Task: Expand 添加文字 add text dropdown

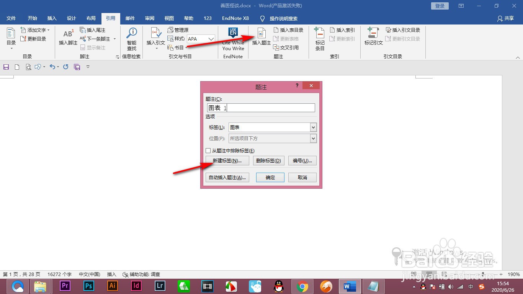Action: pyautogui.click(x=49, y=30)
